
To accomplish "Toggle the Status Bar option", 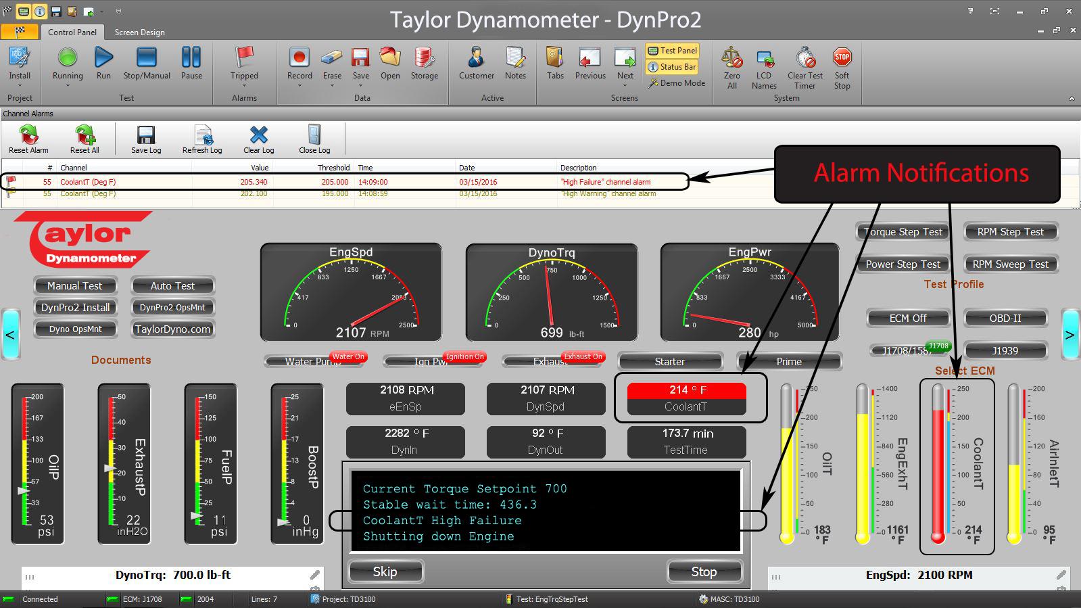I will [x=673, y=67].
